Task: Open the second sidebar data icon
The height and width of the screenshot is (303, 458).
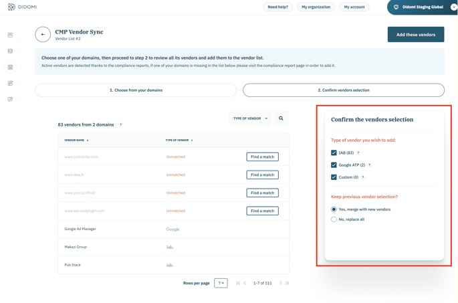Action: pos(10,51)
